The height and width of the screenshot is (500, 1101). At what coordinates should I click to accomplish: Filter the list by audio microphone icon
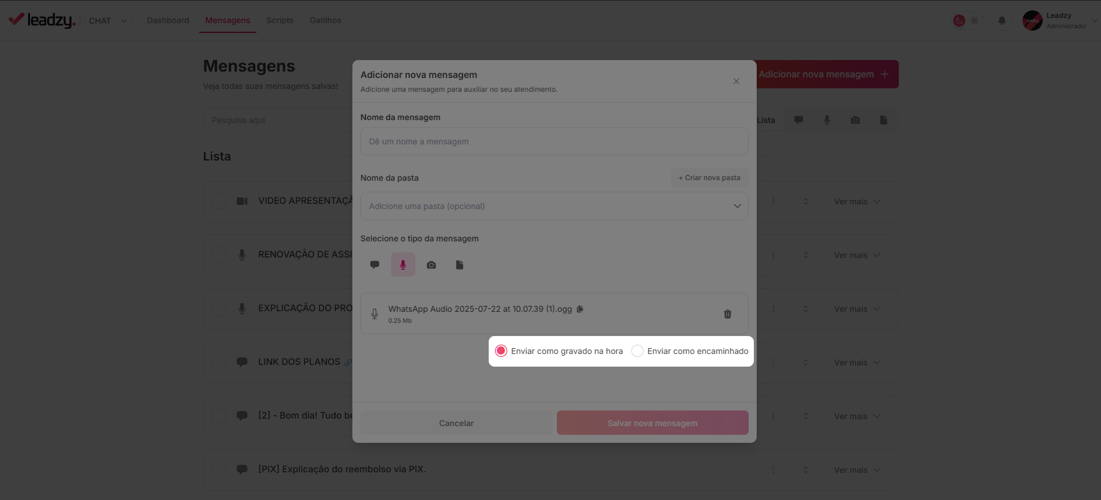point(827,120)
